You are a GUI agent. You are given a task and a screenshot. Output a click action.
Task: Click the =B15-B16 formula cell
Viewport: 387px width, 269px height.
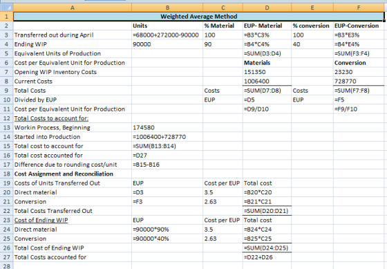[x=167, y=165]
